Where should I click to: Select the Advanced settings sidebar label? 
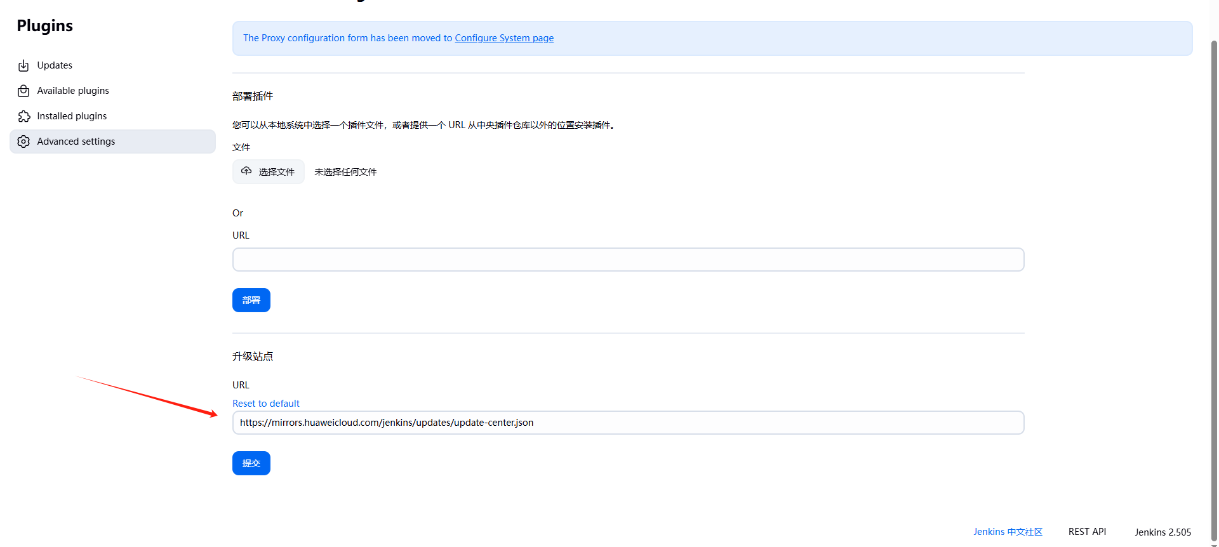tap(76, 142)
